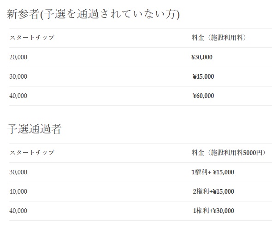Click the 予選を通過されていない方 text in the heading

coord(109,14)
